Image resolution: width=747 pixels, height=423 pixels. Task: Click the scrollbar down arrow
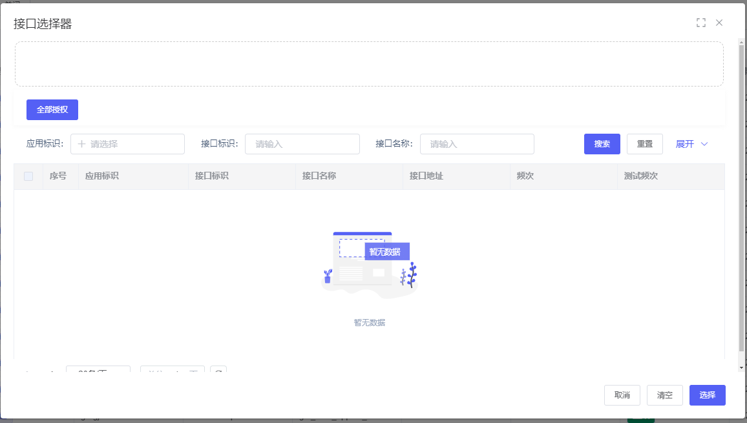coord(741,367)
